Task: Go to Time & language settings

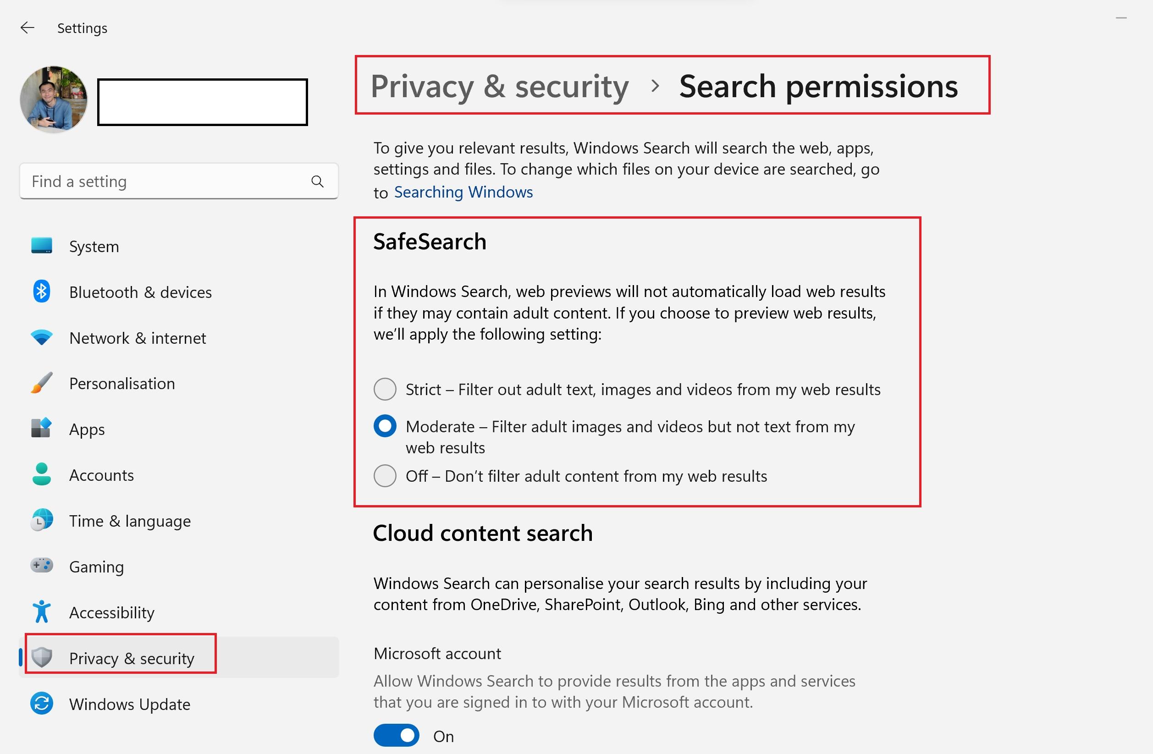Action: [x=130, y=521]
